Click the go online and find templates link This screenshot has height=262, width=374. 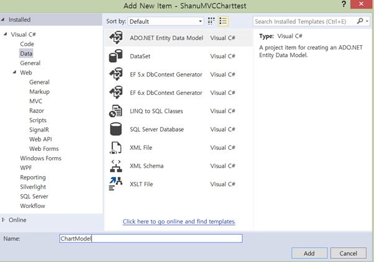[179, 222]
